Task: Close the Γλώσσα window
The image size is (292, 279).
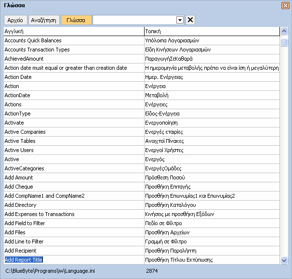Action: click(x=285, y=5)
